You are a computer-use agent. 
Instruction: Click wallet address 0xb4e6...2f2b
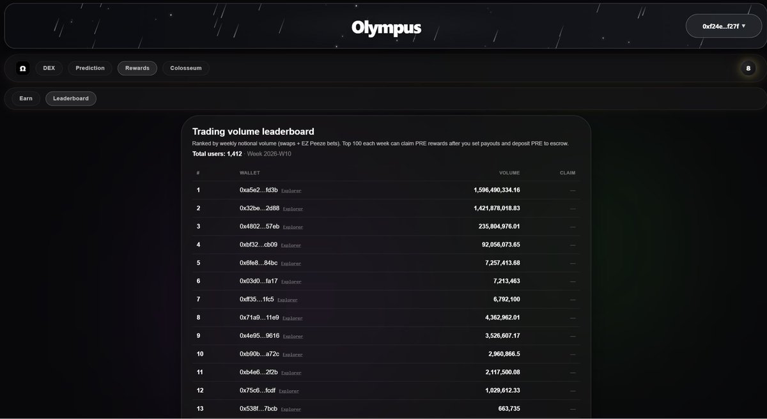pyautogui.click(x=258, y=372)
